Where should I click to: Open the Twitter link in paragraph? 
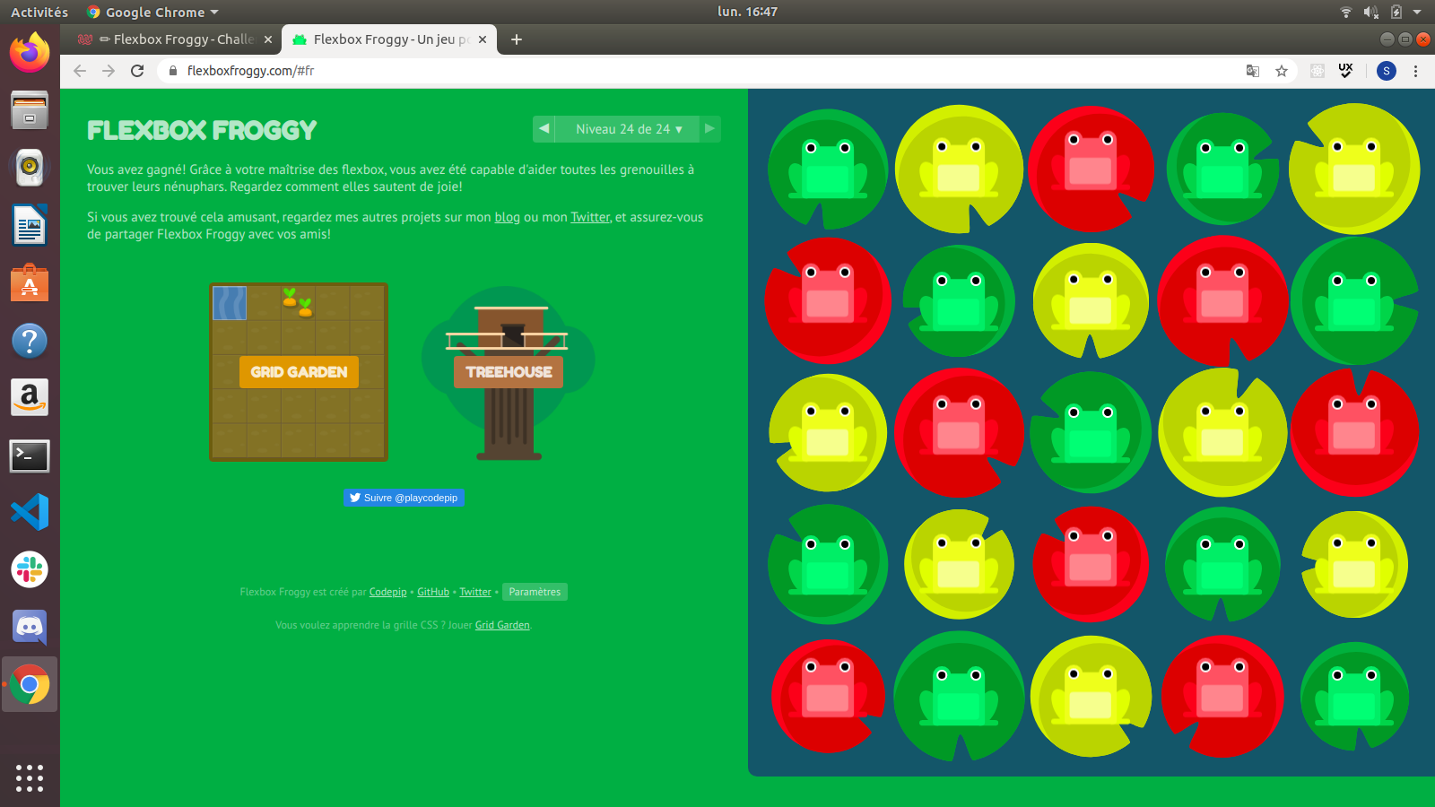590,217
